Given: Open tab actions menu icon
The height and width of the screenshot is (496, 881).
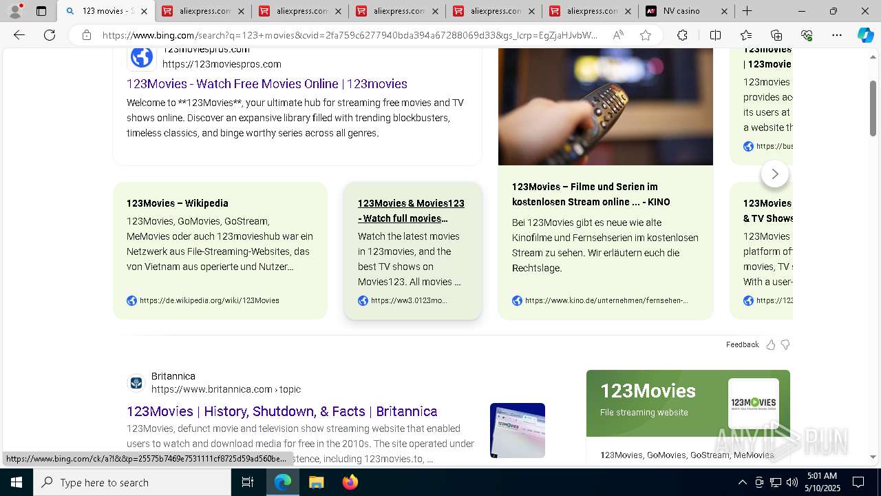Looking at the screenshot, I should pos(41,11).
